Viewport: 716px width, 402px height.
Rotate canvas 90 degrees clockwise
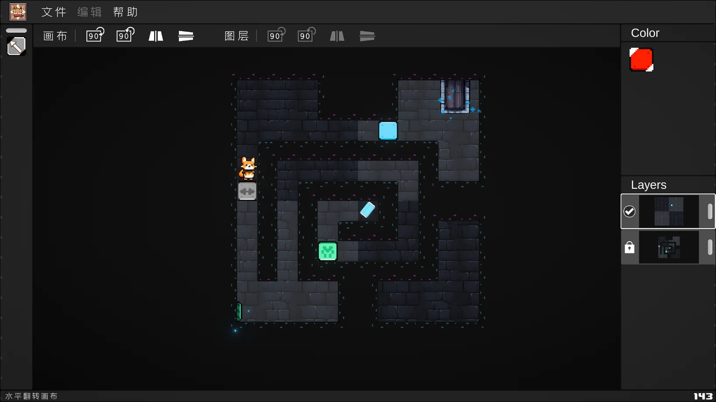(x=95, y=35)
